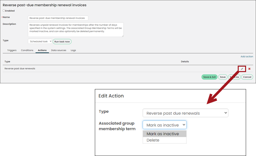
Task: Choose the Mark as inactive list option
Action: [165, 134]
